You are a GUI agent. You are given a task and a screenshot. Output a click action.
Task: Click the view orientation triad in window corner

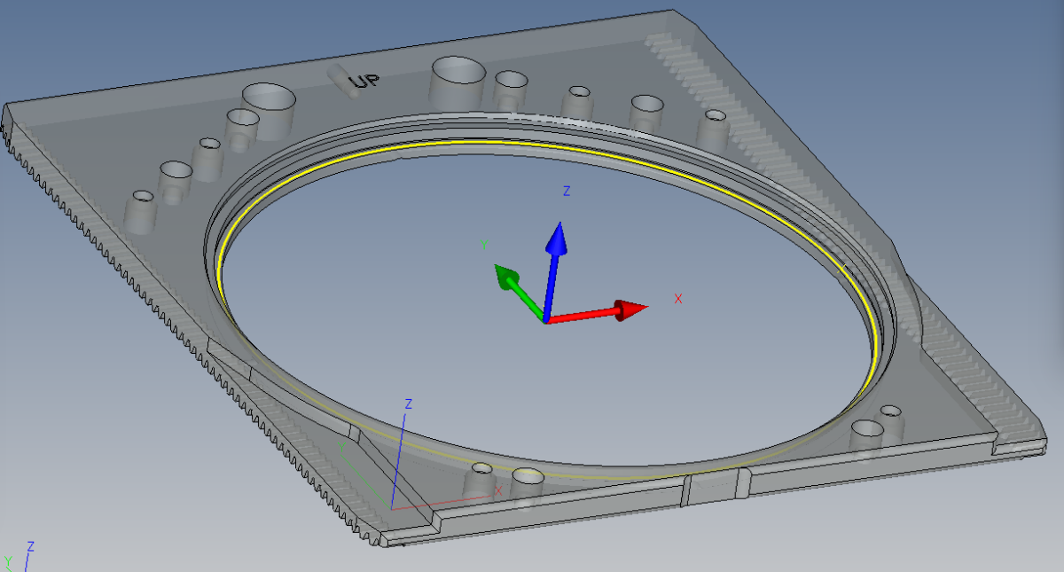pos(20,556)
